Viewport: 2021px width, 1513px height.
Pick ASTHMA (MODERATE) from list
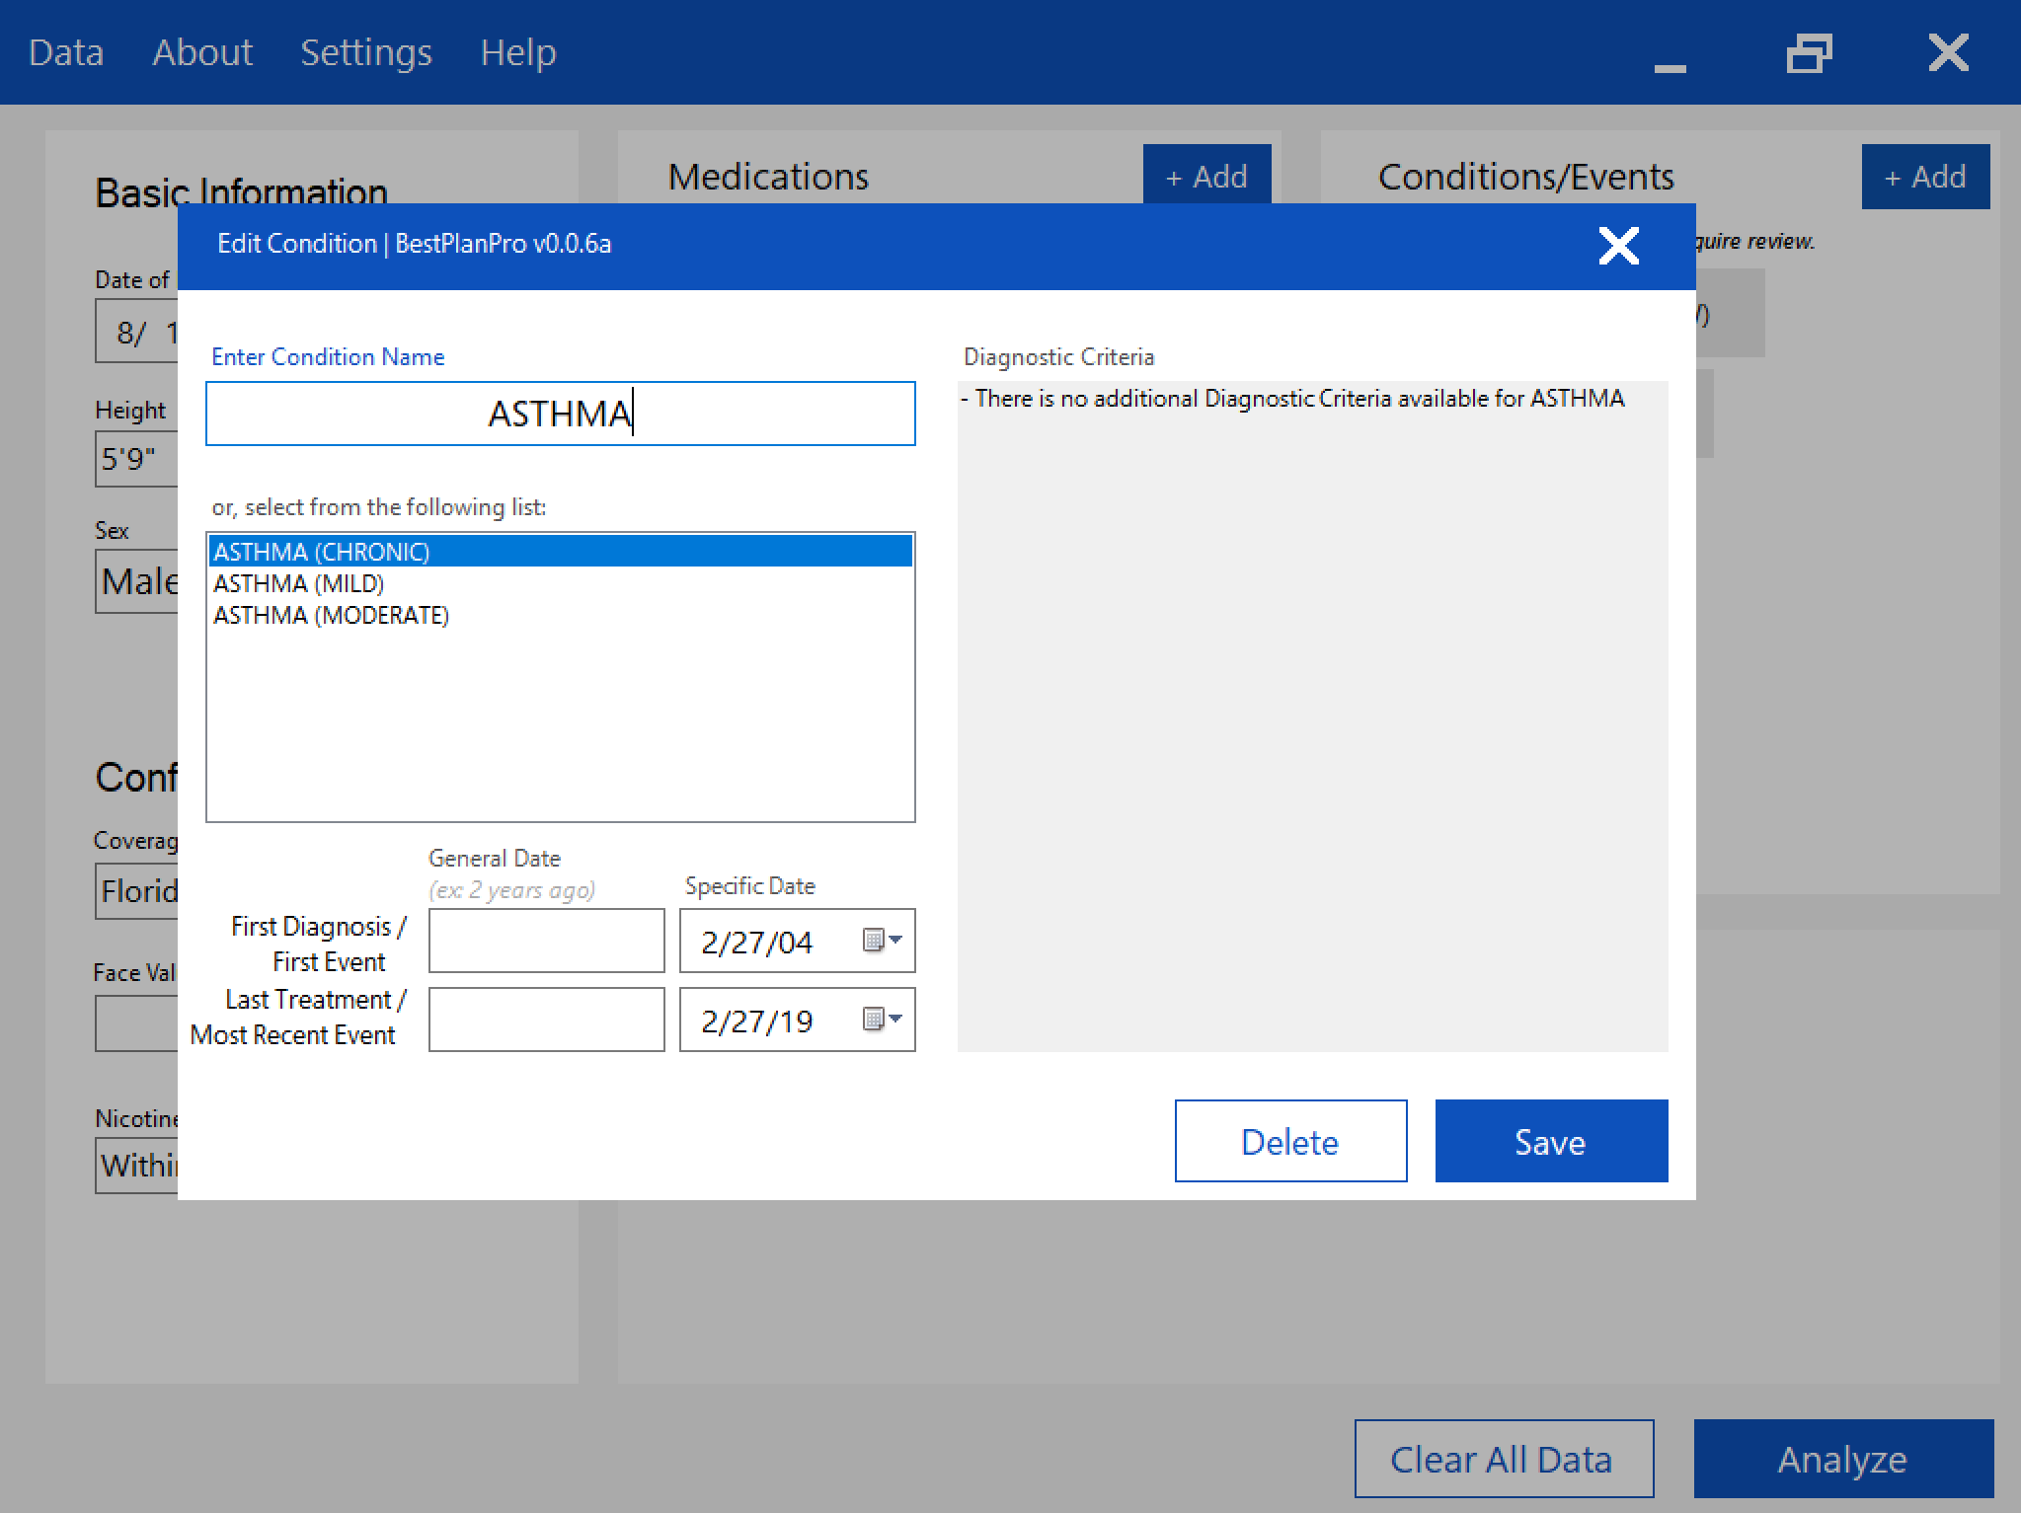[x=332, y=615]
